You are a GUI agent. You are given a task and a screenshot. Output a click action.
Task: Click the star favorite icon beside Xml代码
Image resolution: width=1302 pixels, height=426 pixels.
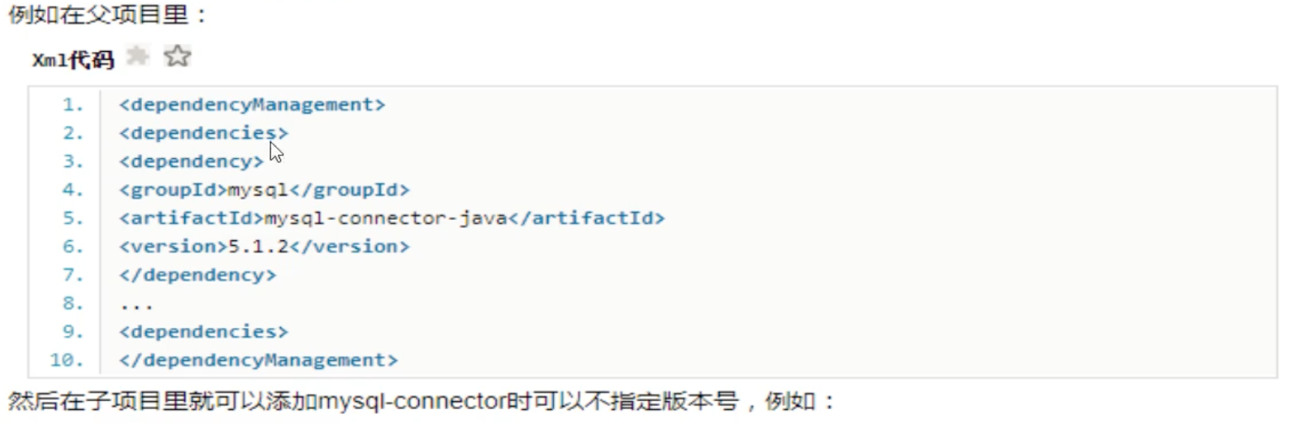click(x=177, y=56)
